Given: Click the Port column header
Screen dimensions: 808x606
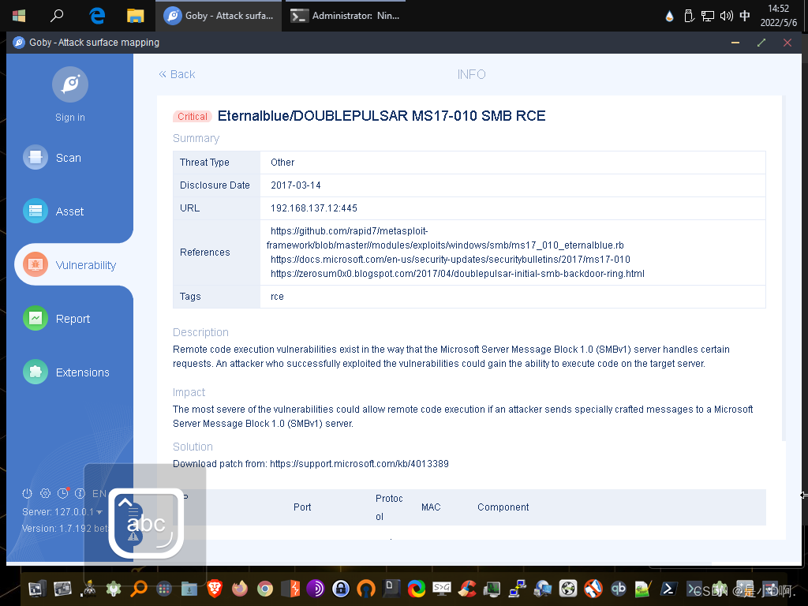Looking at the screenshot, I should point(302,507).
